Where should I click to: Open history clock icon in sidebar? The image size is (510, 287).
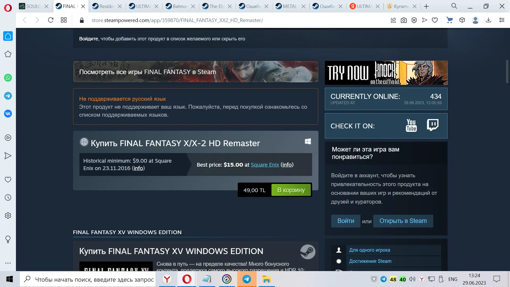coord(8,197)
